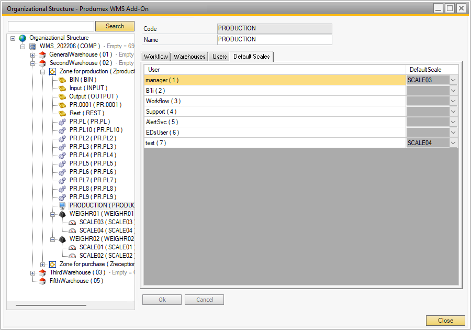The width and height of the screenshot is (471, 330).
Task: Click the GeneralWarehouse red warehouse icon
Action: (x=42, y=54)
